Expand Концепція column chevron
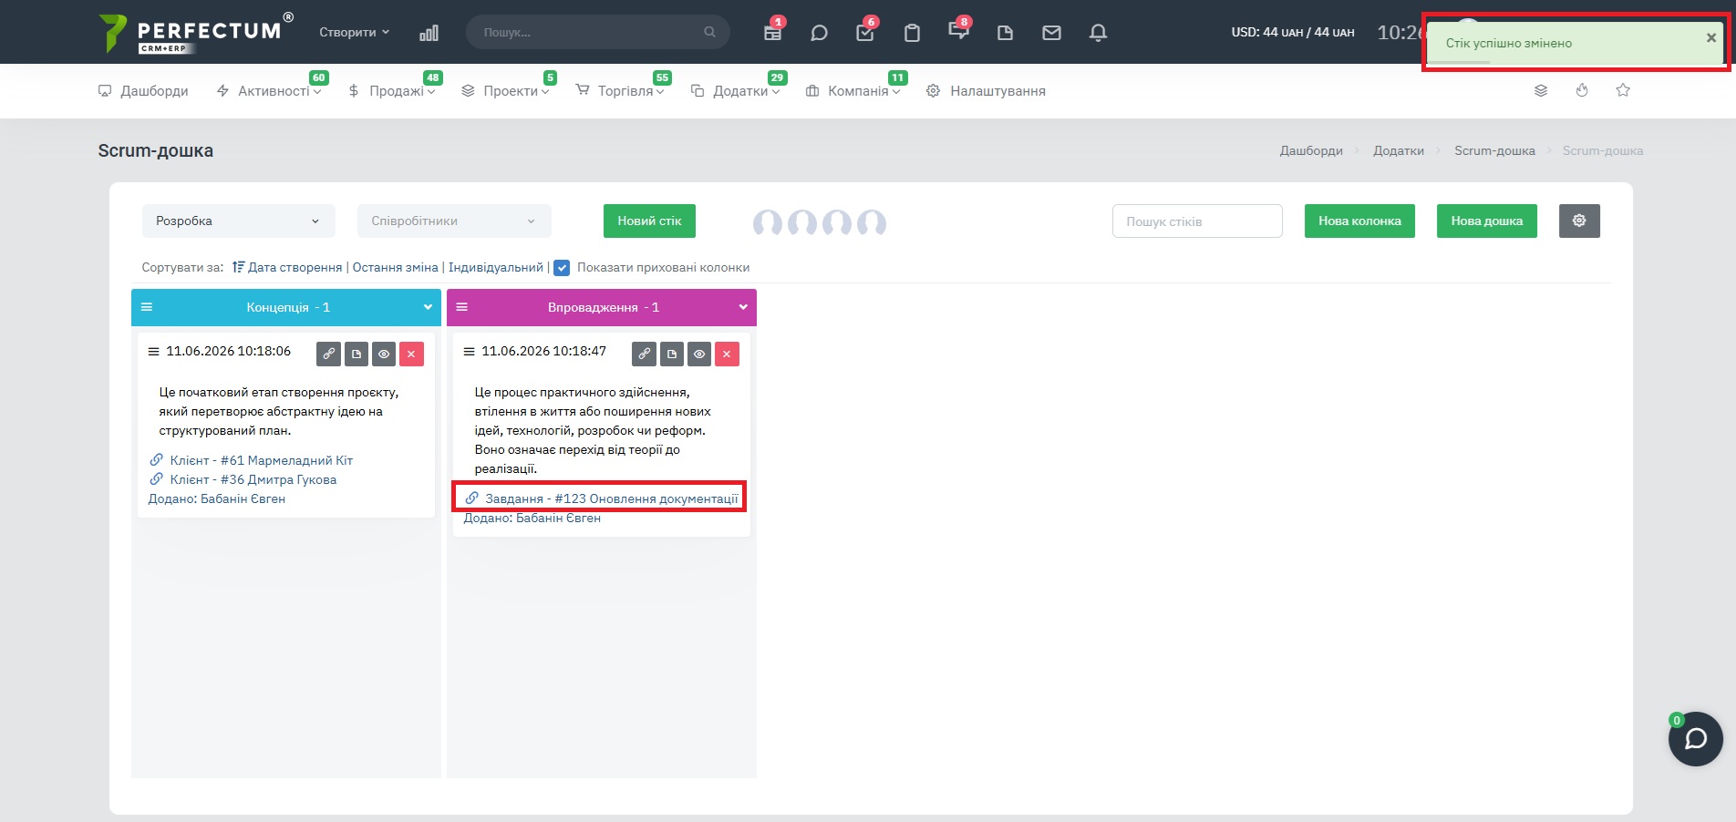Viewport: 1736px width, 822px height. (428, 307)
